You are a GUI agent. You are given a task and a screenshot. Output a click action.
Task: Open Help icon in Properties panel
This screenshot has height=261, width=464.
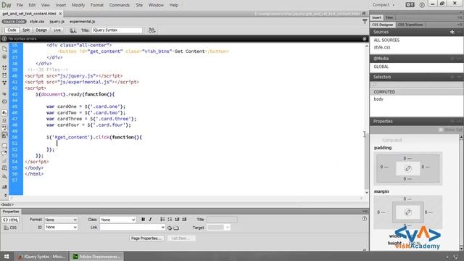tap(364, 219)
